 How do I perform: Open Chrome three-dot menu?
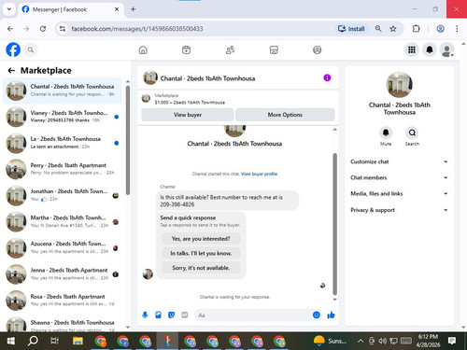tap(457, 29)
